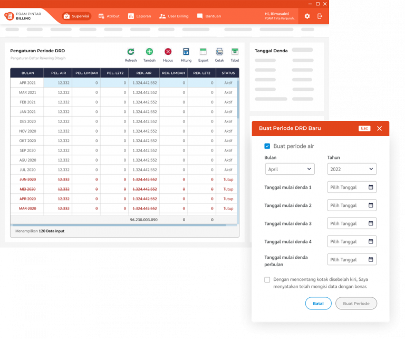Open the Laporan menu
Screen dimensions: 405x339
click(139, 16)
